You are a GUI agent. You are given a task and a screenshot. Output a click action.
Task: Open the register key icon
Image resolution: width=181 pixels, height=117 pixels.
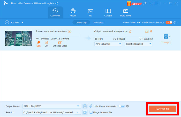[x=145, y=3]
